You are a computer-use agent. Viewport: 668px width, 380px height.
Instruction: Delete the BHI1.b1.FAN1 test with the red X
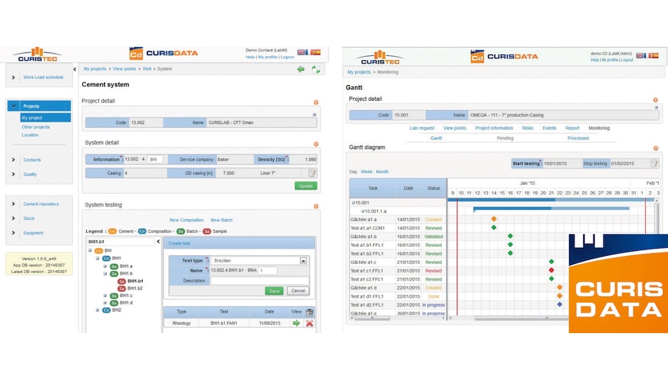pyautogui.click(x=310, y=323)
